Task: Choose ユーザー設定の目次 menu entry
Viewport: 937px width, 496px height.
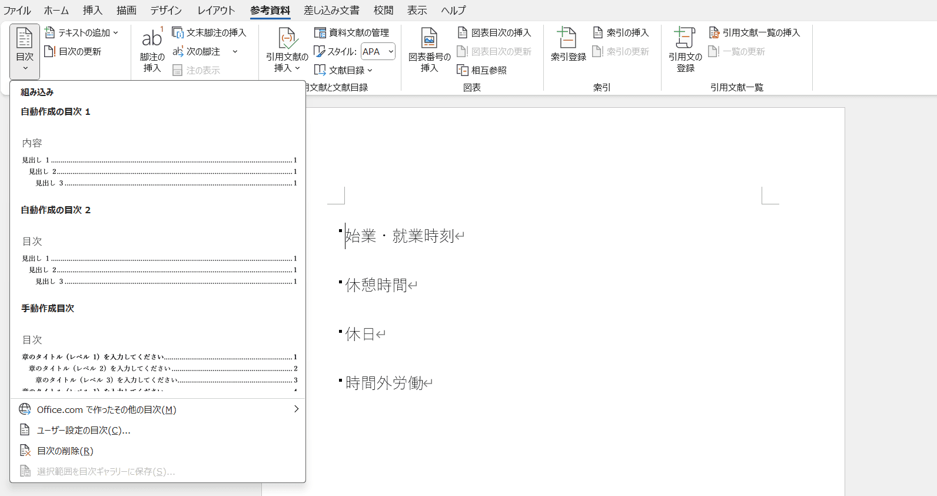Action: pos(84,430)
